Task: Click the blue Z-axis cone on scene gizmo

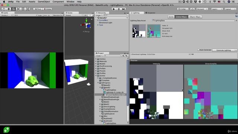Action: tap(89, 26)
